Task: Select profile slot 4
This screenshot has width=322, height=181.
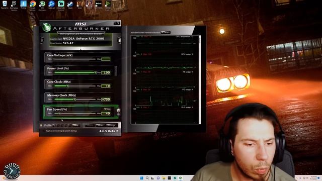Action: [x=66, y=125]
